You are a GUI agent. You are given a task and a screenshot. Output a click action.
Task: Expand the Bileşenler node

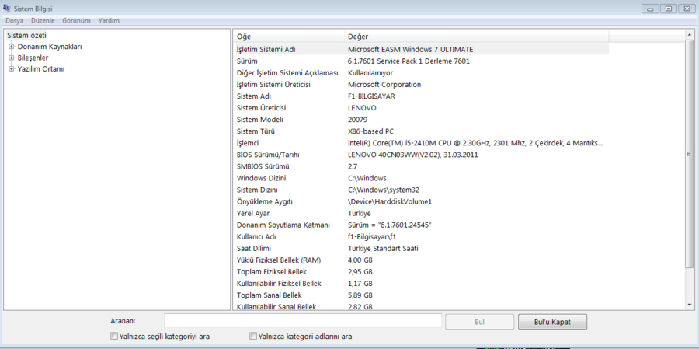[12, 58]
